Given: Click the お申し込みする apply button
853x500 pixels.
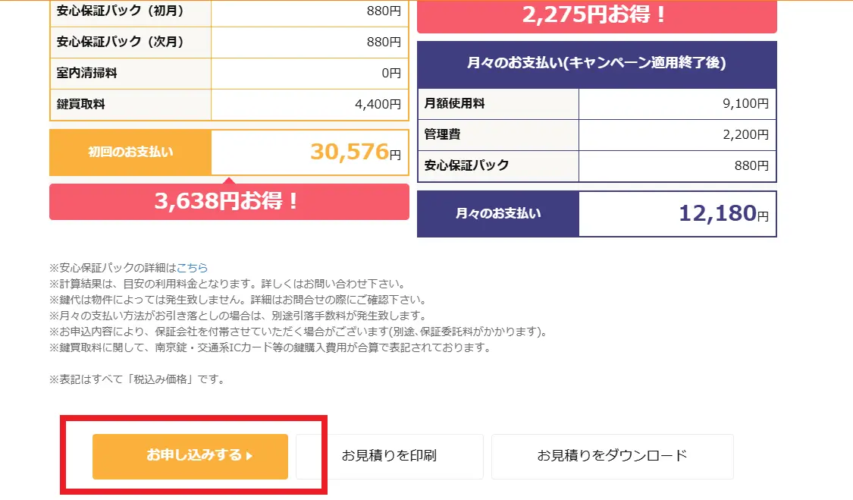Looking at the screenshot, I should (x=190, y=456).
